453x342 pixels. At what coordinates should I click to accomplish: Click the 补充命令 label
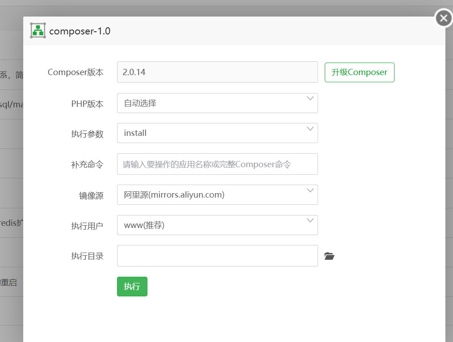(x=87, y=165)
